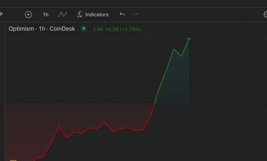Click the 2.94 +0.08 (+2.78%) price values
The height and width of the screenshot is (161, 267).
[x=117, y=29]
